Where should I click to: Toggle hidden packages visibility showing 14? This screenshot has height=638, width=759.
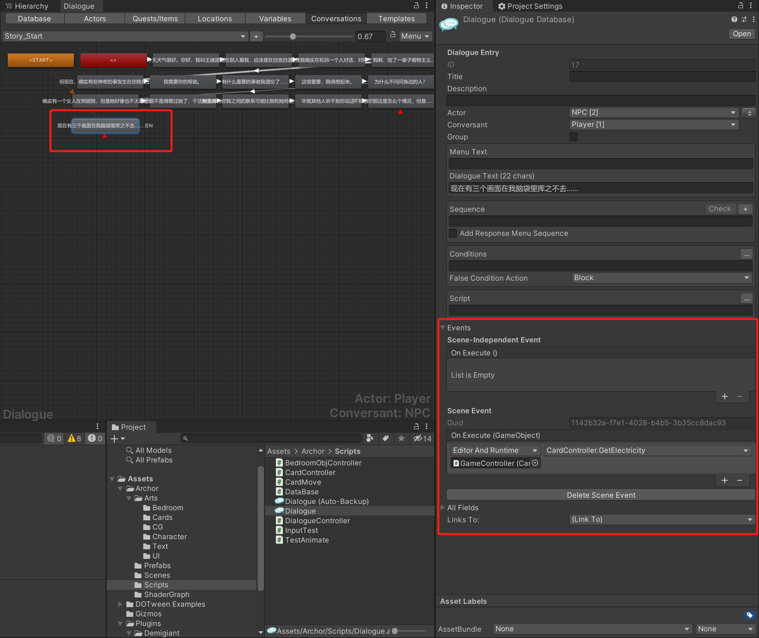point(422,438)
